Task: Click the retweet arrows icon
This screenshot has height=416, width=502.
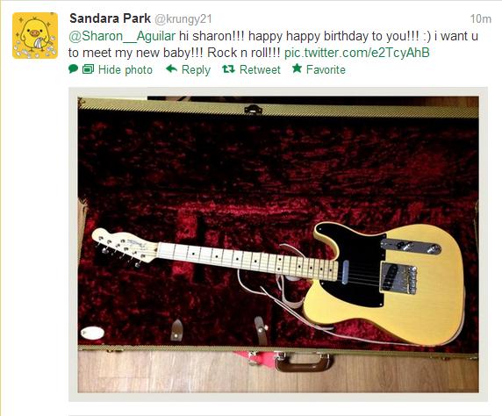Action: click(x=228, y=68)
